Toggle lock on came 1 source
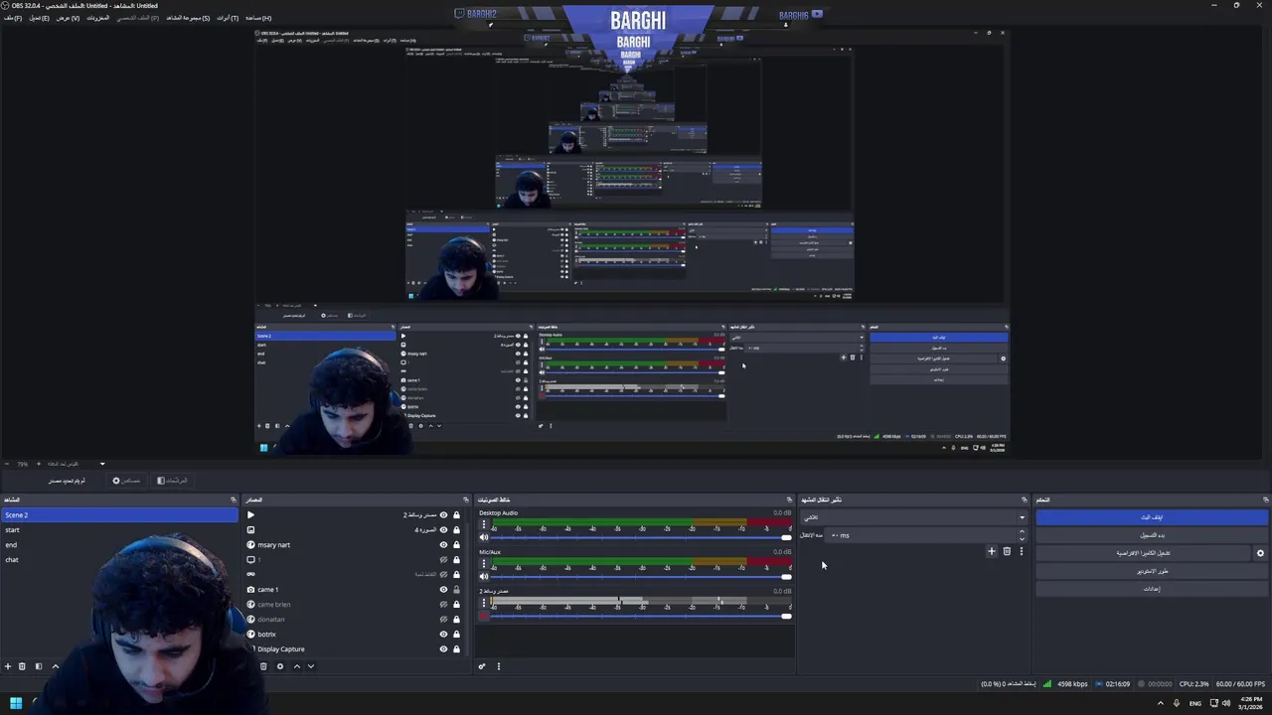Viewport: 1272px width, 715px height. (x=457, y=589)
